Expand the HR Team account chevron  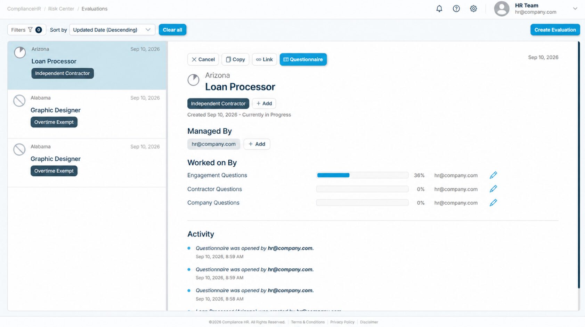(x=575, y=9)
